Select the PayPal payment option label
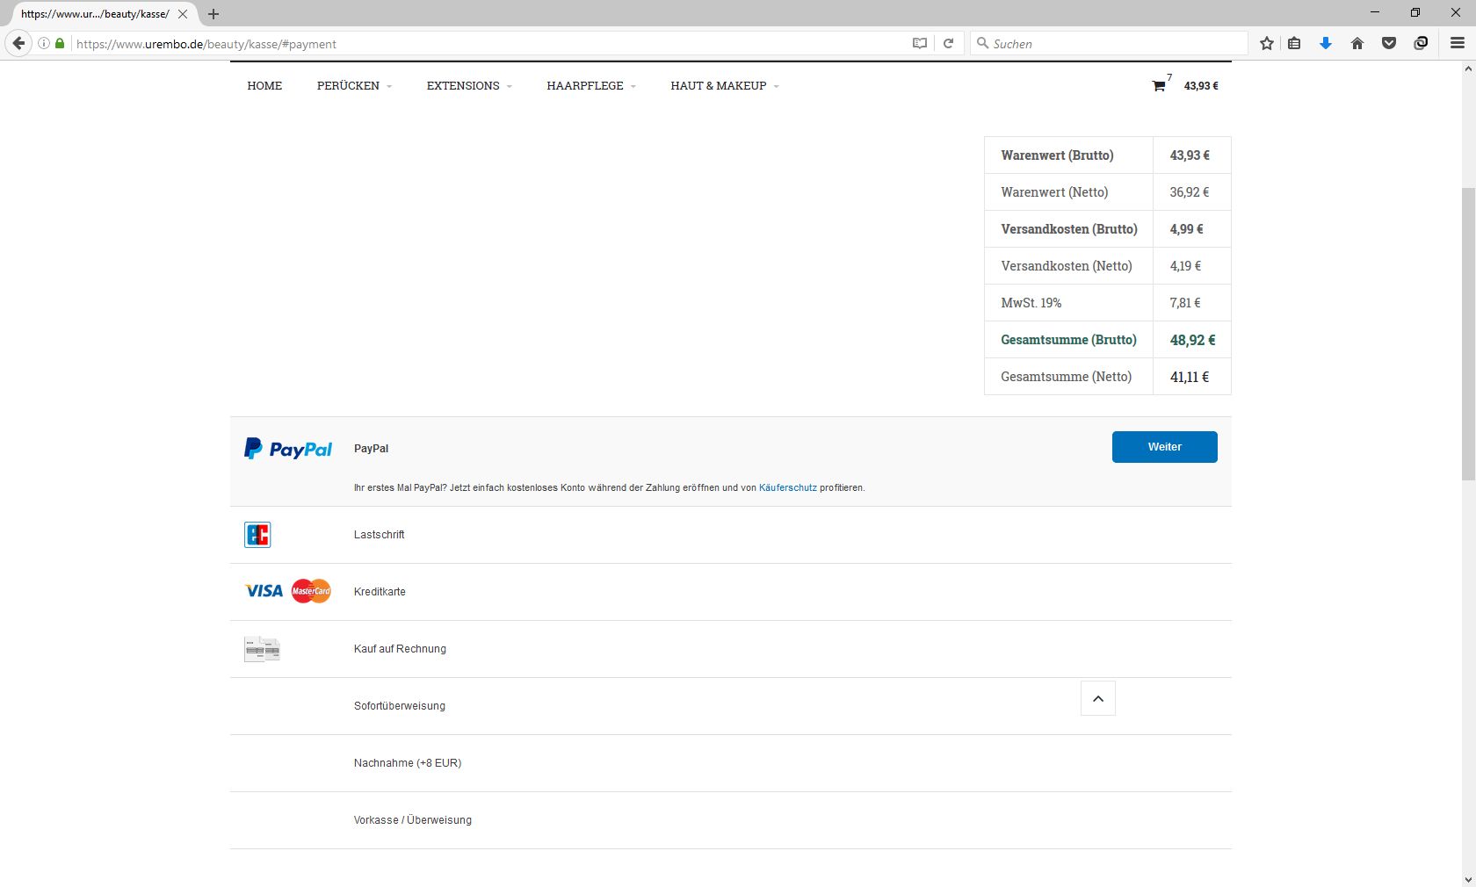 point(371,449)
